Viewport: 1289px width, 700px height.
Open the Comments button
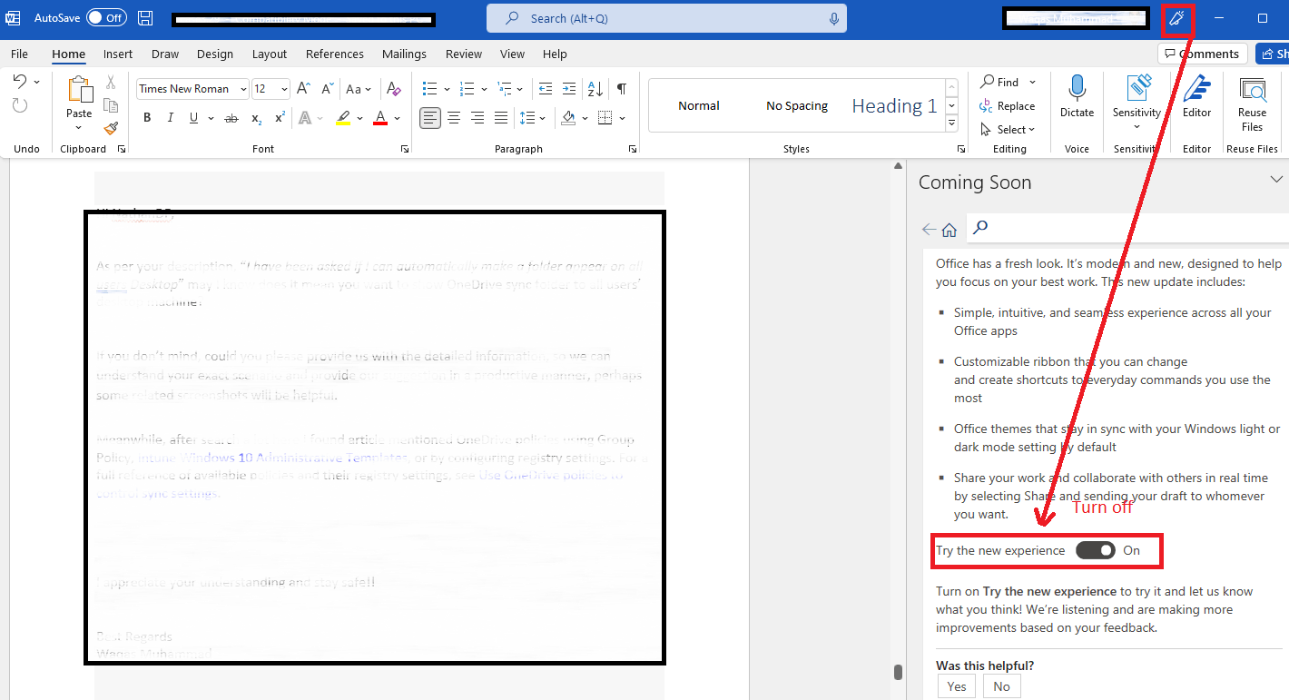tap(1202, 54)
